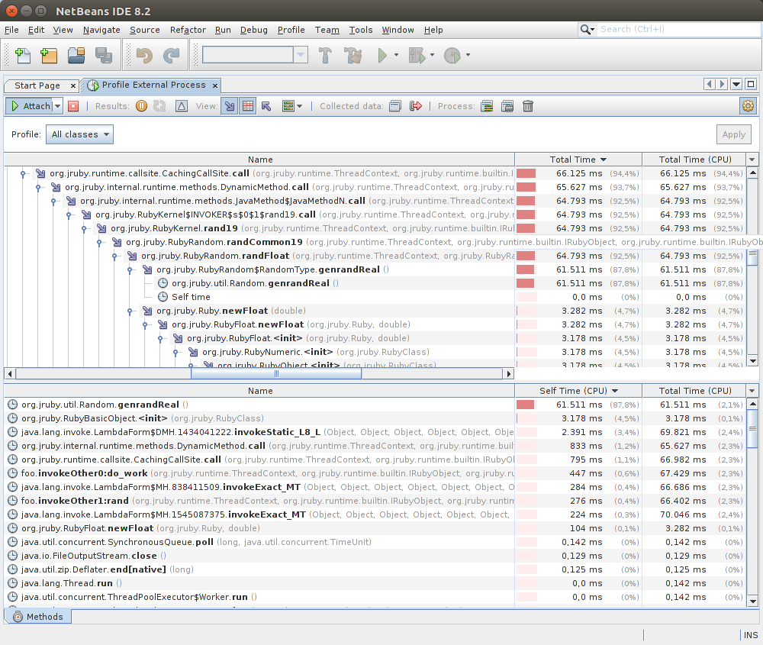Click the red stop profiling icon
Viewport: 763px width, 645px height.
pos(73,106)
